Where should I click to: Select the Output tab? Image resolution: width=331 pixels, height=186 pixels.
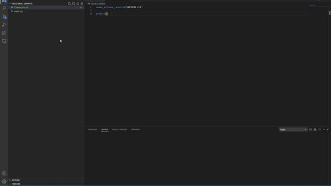(x=104, y=130)
